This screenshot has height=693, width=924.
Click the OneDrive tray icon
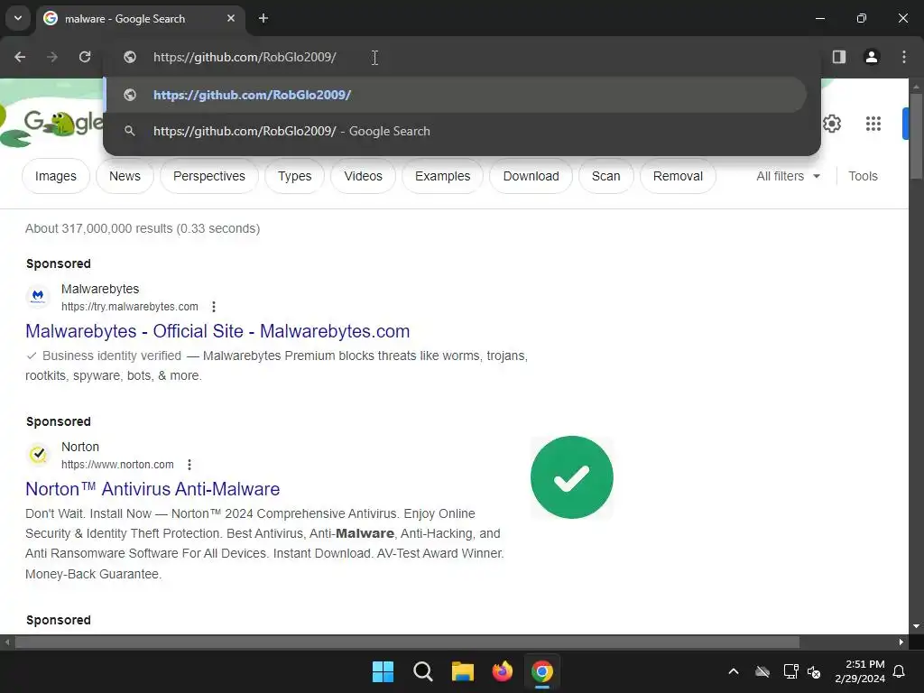(762, 671)
